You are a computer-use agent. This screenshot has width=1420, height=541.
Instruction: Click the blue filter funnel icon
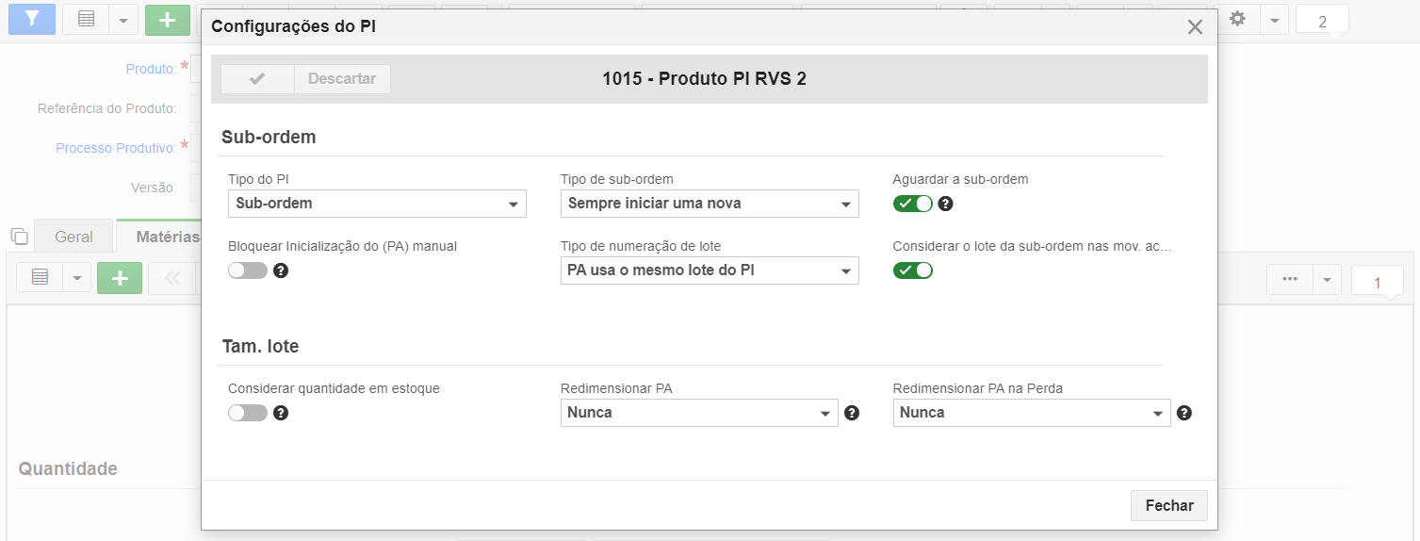click(x=32, y=19)
